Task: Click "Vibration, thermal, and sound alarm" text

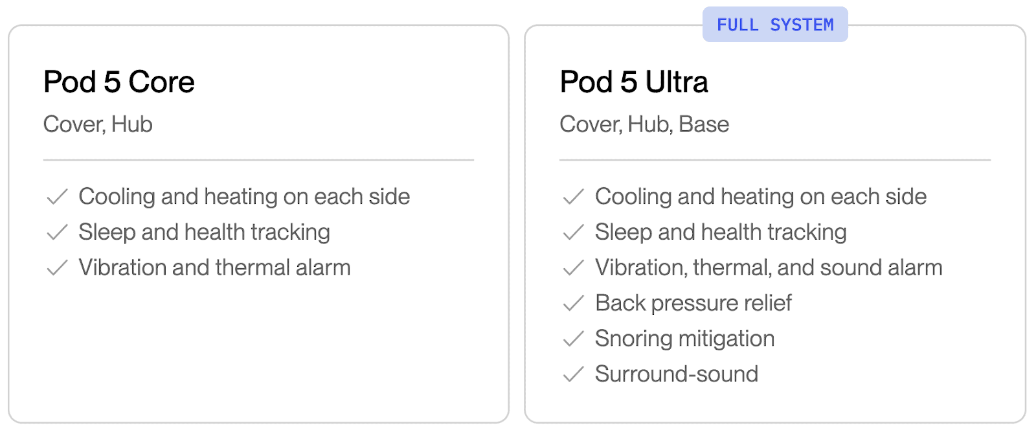Action: [769, 268]
